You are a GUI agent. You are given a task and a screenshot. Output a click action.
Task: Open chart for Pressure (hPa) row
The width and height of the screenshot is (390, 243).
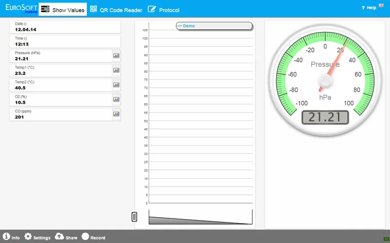click(x=116, y=56)
